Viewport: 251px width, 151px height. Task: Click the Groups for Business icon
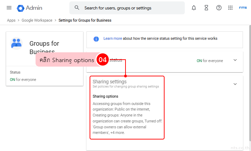click(x=16, y=43)
